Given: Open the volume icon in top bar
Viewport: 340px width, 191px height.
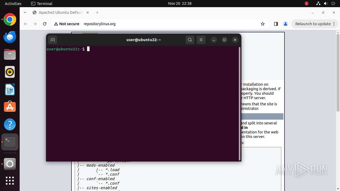Looking at the screenshot, I should click(326, 3).
